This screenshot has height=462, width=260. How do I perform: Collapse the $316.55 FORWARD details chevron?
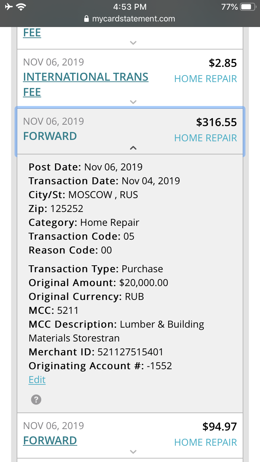(x=133, y=148)
